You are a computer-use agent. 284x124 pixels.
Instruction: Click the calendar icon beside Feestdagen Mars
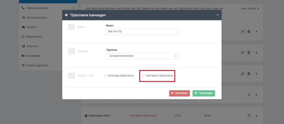[86, 116]
